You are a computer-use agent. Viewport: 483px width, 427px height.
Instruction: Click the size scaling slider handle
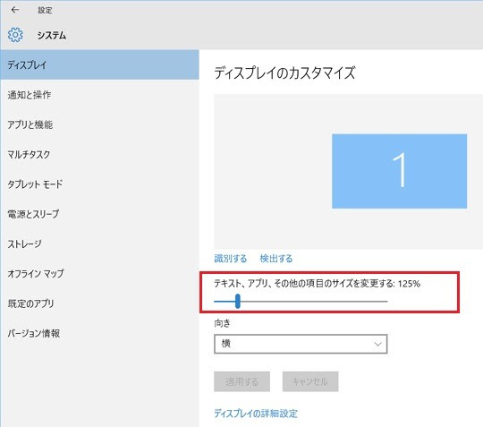(238, 301)
